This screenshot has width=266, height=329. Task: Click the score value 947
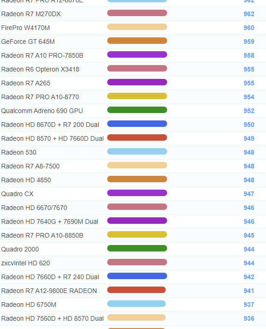(249, 194)
